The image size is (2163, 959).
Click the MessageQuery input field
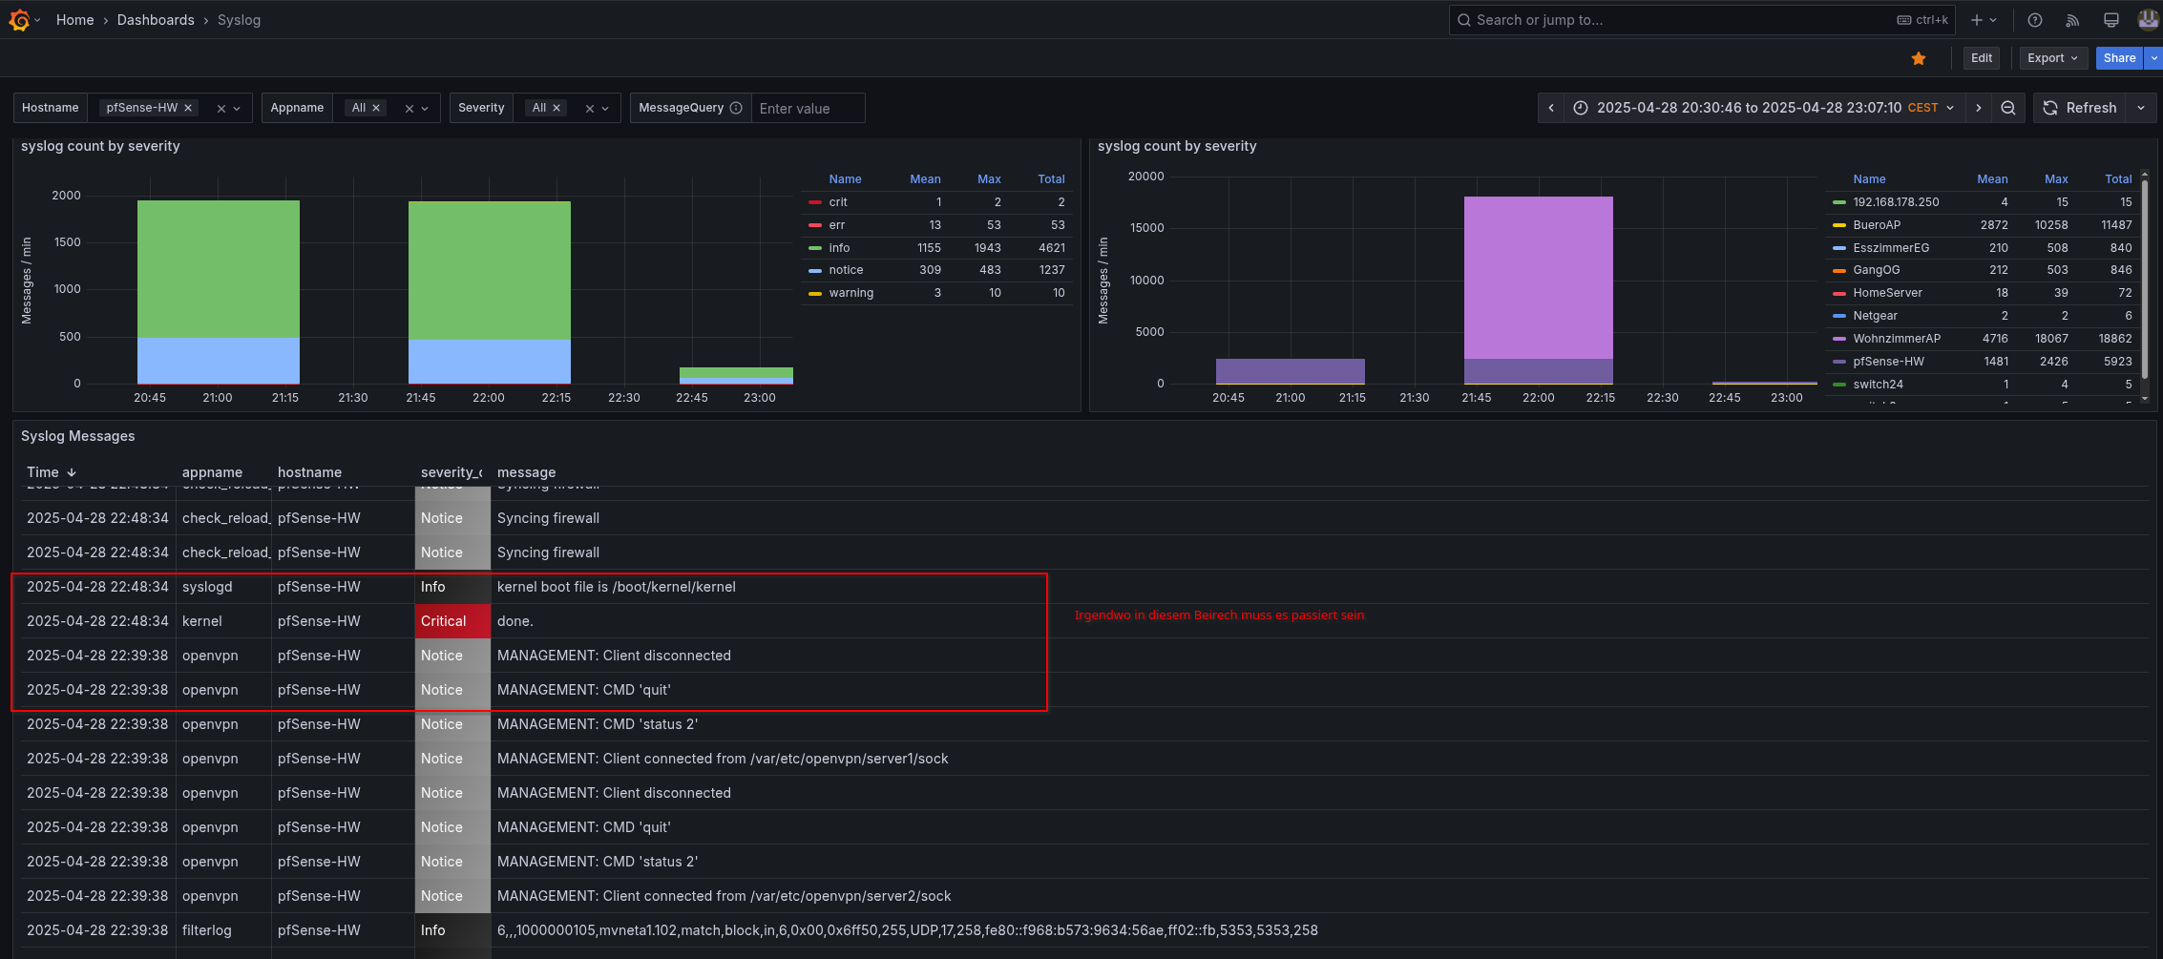click(808, 109)
